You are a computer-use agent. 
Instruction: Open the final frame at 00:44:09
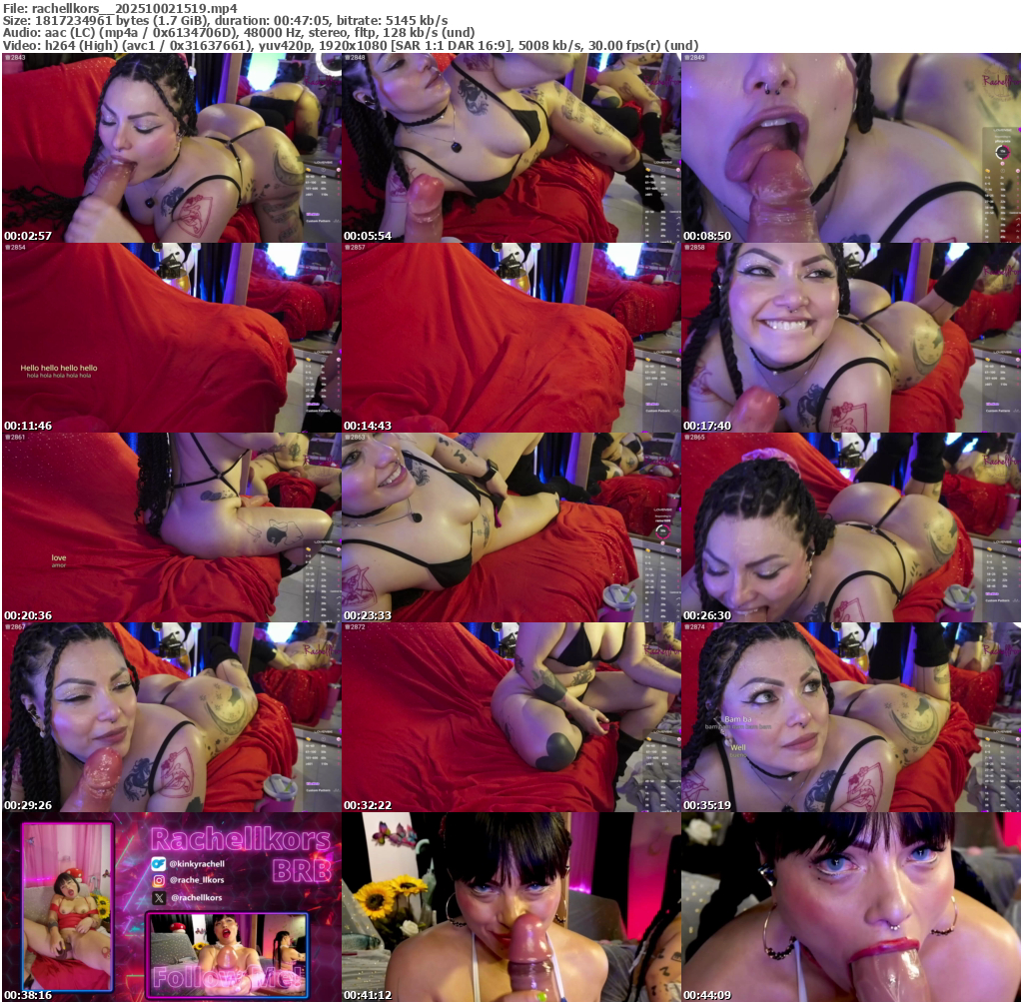pyautogui.click(x=850, y=907)
